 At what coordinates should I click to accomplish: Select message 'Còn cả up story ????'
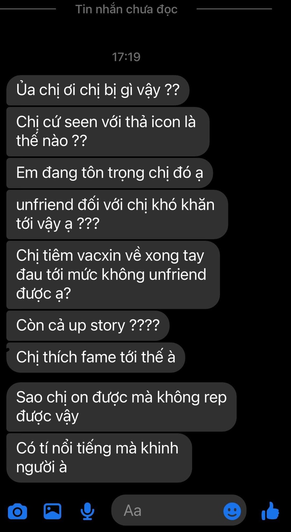(88, 326)
